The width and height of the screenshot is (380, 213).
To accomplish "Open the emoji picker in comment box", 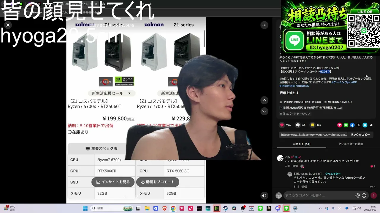I will [364, 195].
